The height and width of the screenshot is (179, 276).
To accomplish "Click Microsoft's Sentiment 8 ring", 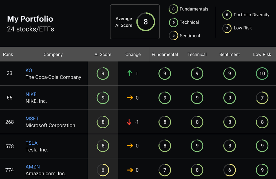I will (x=229, y=122).
